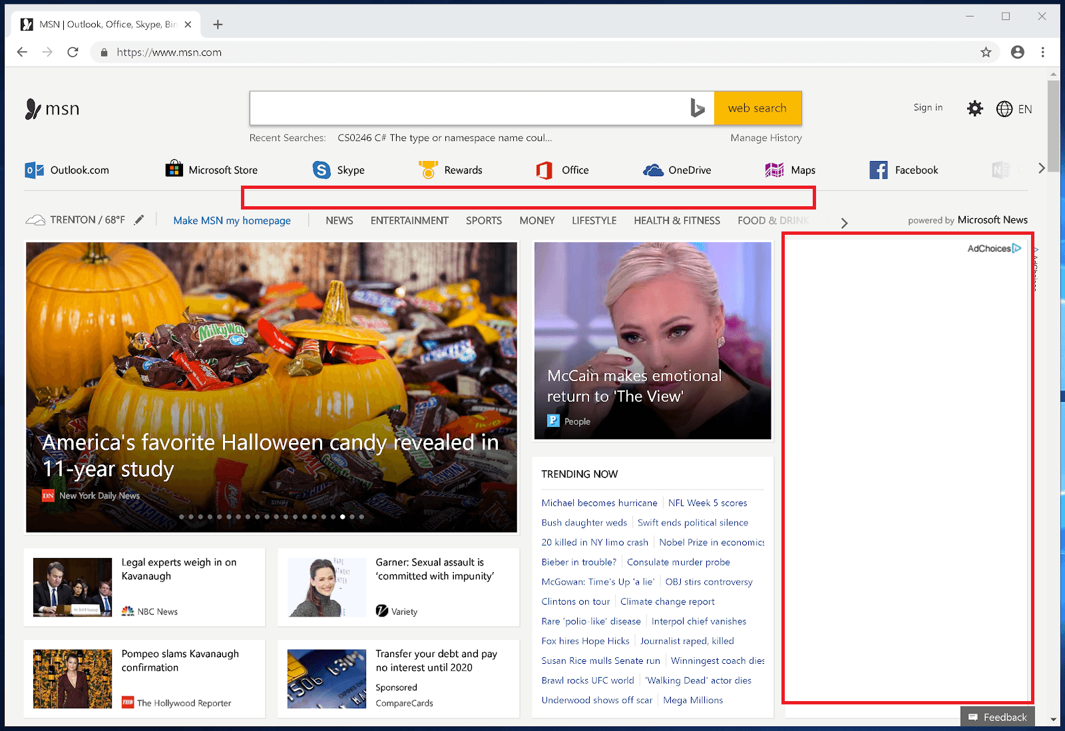Edit location using the pencil icon
This screenshot has height=731, width=1065.
(139, 219)
